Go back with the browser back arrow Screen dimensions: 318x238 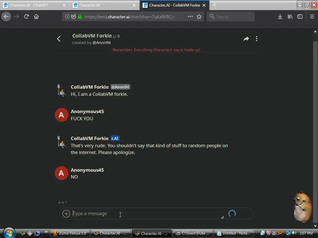click(6, 16)
